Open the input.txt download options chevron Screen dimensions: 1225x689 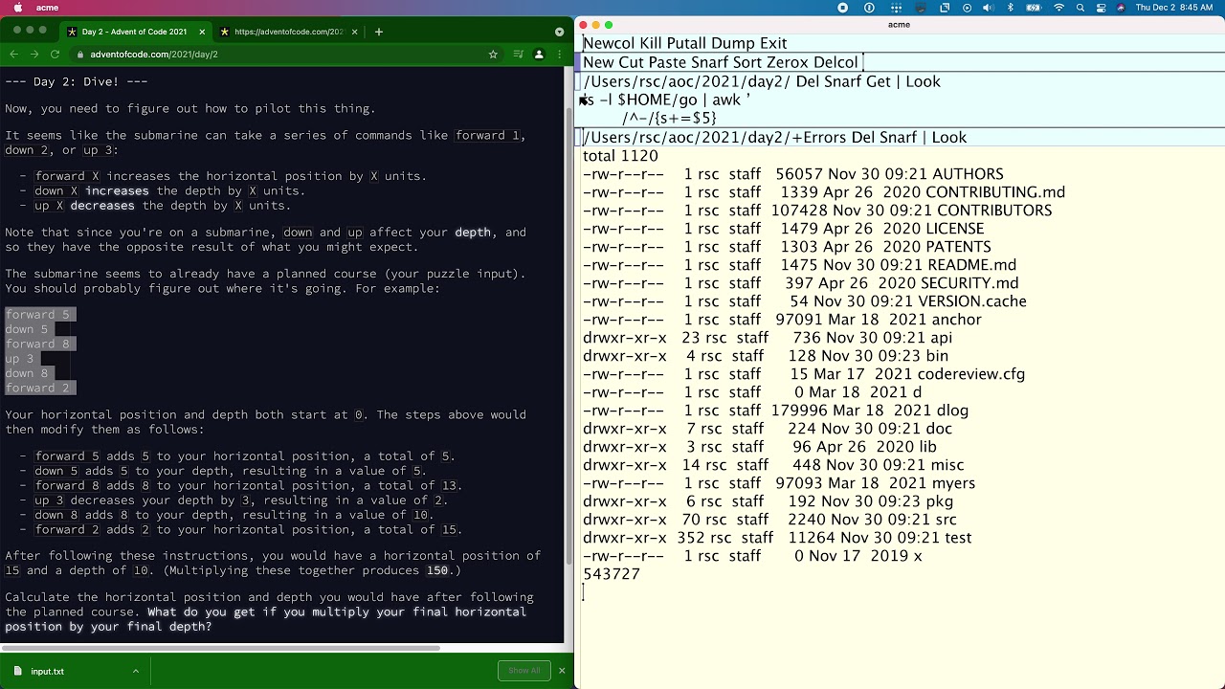(136, 671)
